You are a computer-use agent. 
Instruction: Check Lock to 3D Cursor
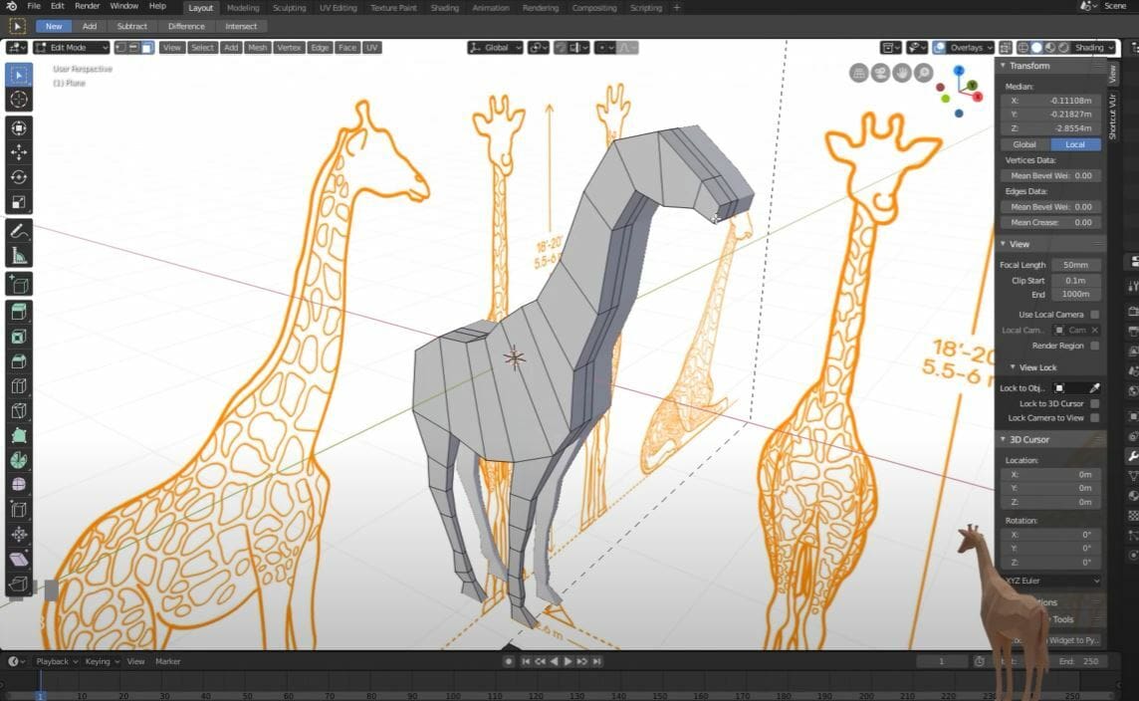tap(1094, 403)
